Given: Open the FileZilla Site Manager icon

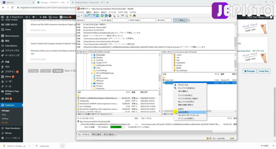Looking at the screenshot, I should coord(78,16).
